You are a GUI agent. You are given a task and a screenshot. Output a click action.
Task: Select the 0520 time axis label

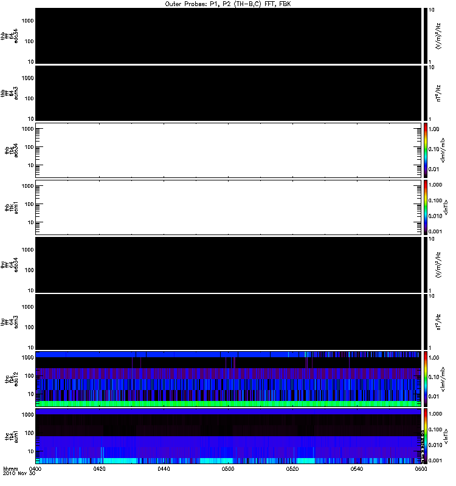[292, 468]
